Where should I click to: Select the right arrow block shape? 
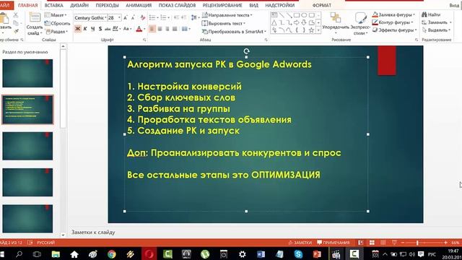coord(297,22)
